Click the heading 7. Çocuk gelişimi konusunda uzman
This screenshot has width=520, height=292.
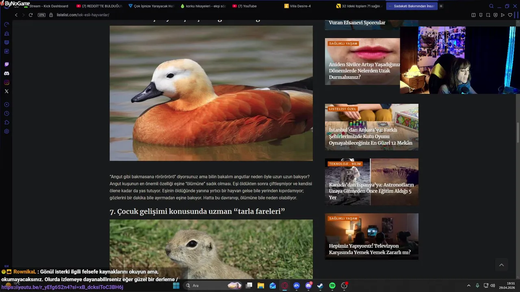[197, 211]
